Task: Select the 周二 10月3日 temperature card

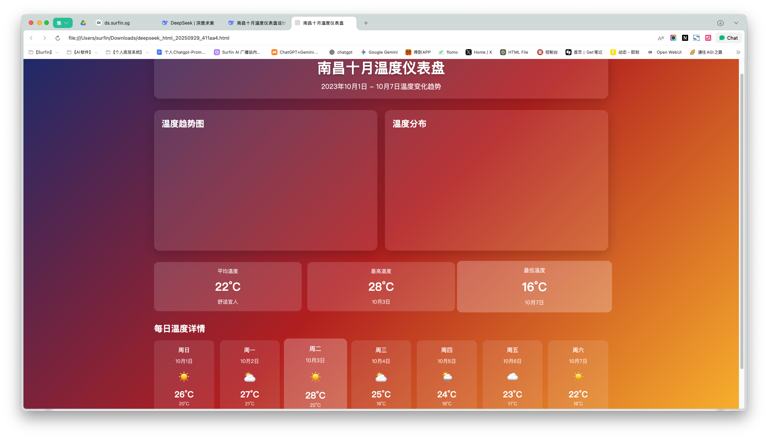Action: 315,374
